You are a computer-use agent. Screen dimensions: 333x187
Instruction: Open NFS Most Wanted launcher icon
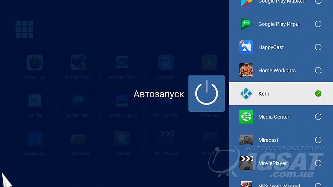coord(122,62)
